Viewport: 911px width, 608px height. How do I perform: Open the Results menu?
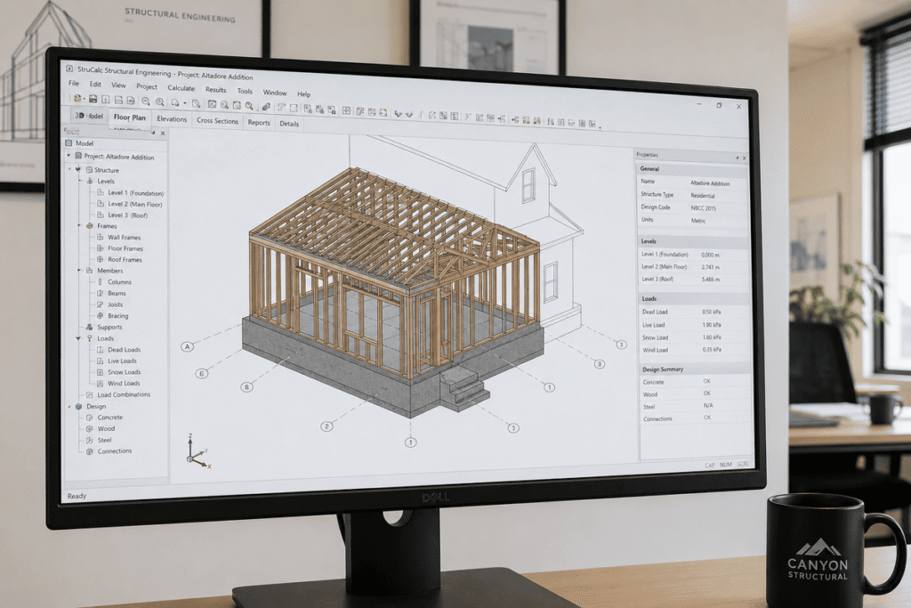point(215,90)
